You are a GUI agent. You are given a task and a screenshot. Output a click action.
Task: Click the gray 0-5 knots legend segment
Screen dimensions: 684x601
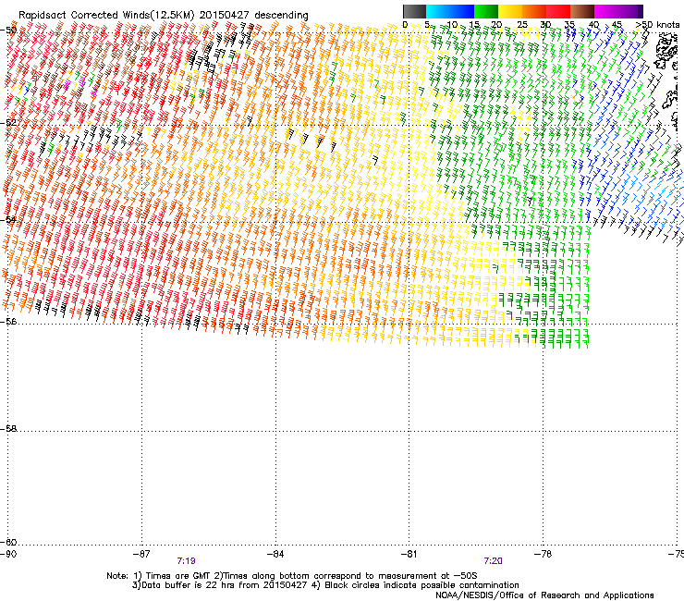pos(414,11)
